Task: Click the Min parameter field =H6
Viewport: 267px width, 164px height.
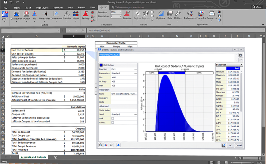Action: point(124,78)
